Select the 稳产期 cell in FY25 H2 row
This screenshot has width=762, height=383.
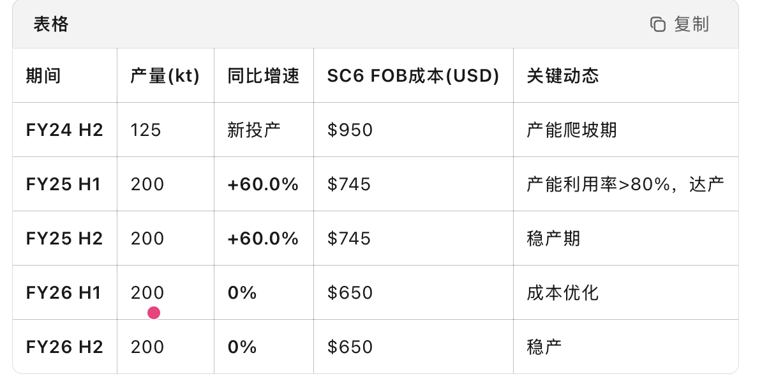tap(554, 239)
